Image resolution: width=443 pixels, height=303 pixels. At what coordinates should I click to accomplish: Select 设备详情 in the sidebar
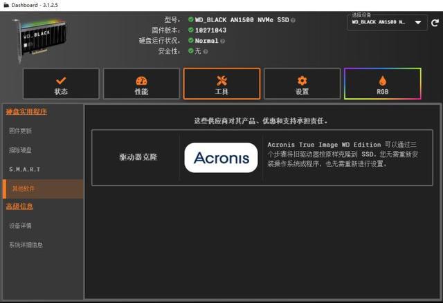[20, 226]
